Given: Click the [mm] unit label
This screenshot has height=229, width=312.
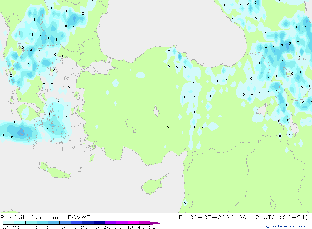Looking at the screenshot, I should tap(54, 217).
